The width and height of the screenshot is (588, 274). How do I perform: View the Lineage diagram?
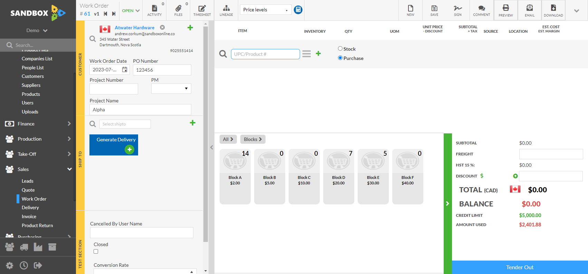tap(226, 10)
